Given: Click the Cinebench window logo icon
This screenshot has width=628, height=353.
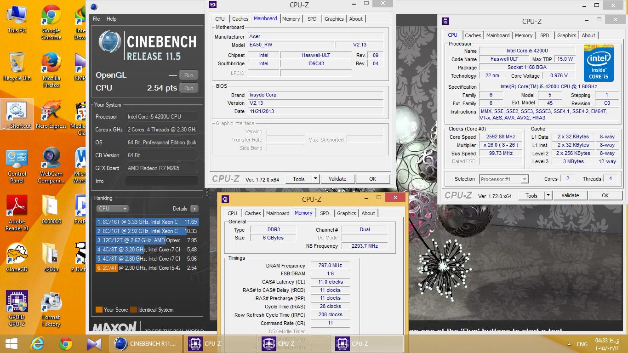Looking at the screenshot, I should [x=109, y=42].
